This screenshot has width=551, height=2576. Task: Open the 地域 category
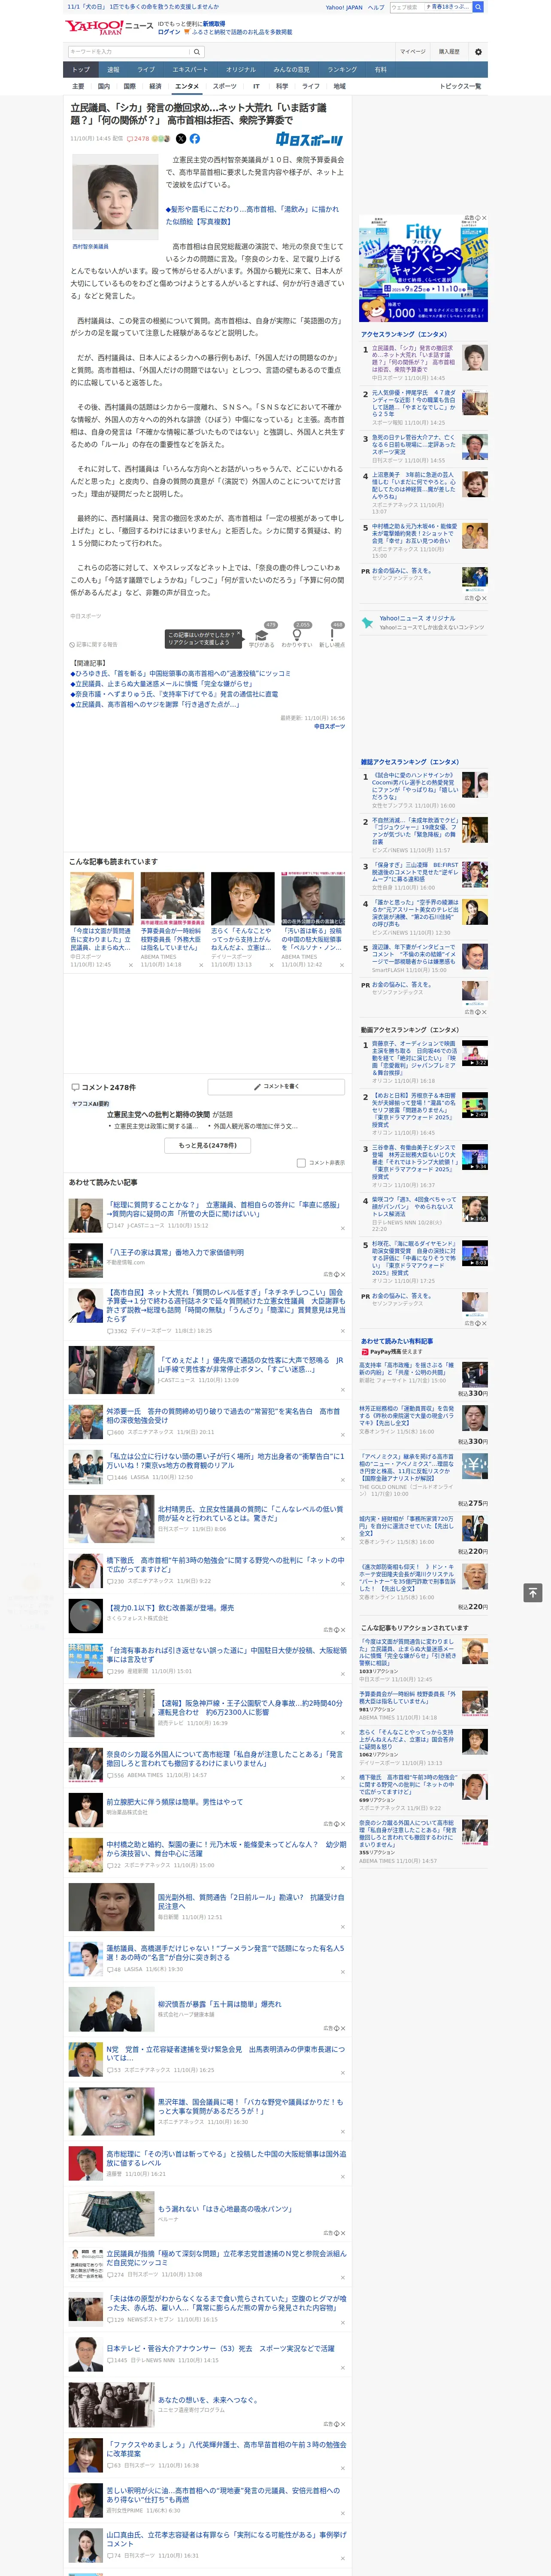[x=339, y=86]
